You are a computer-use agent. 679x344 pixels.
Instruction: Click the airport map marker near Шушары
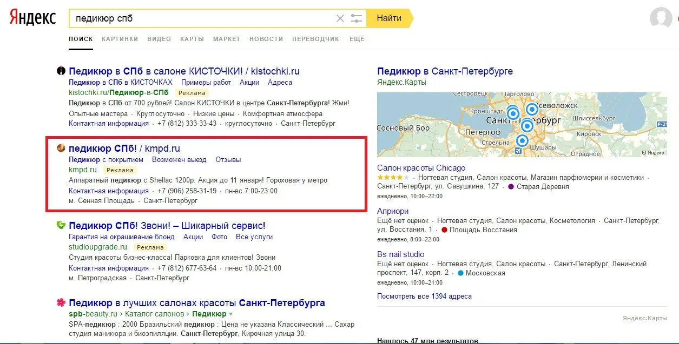(519, 151)
